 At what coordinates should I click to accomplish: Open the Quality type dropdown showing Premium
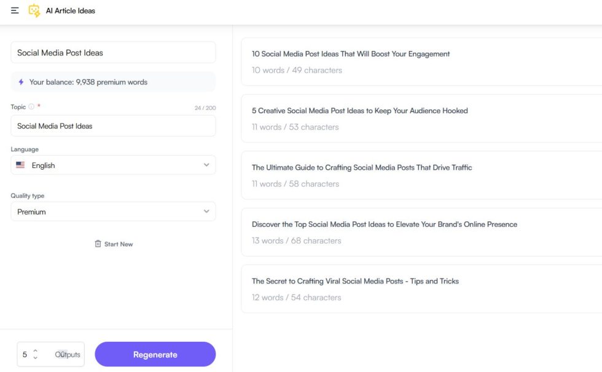[x=113, y=211]
